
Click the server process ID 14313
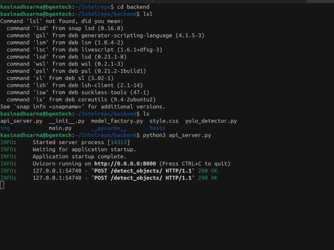119,142
